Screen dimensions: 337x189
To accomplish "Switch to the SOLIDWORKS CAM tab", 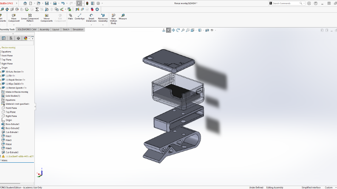I will (27, 30).
